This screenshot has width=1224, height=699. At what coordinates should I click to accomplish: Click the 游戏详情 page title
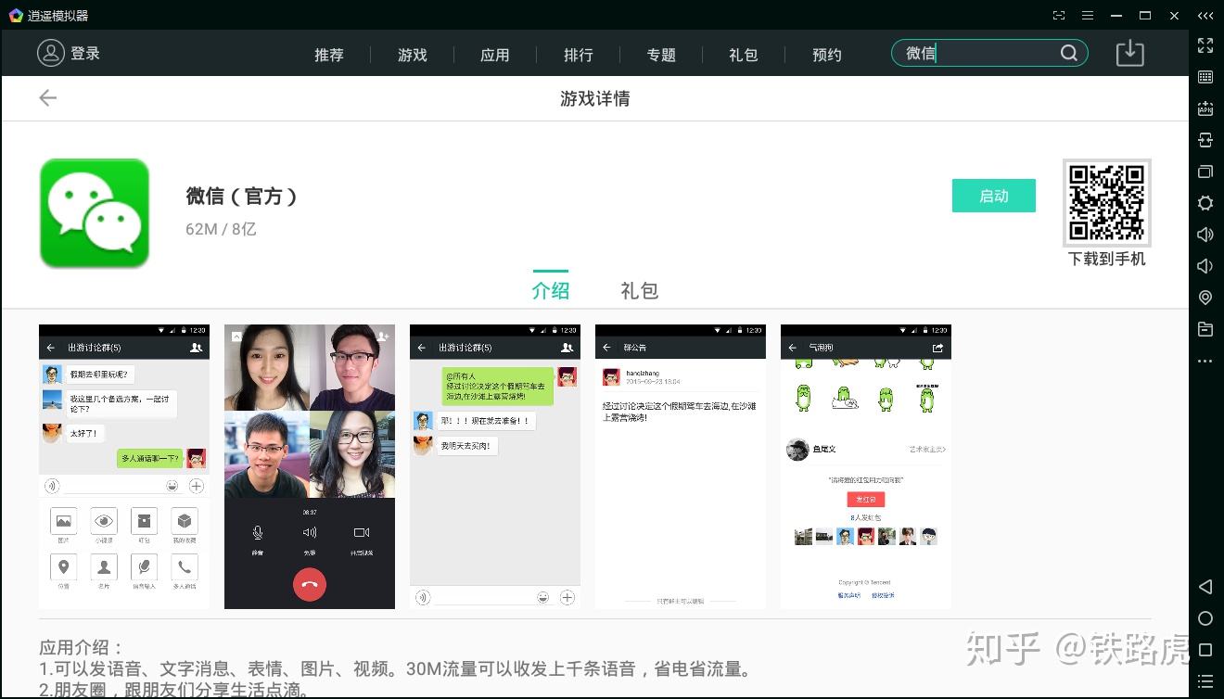coord(595,98)
